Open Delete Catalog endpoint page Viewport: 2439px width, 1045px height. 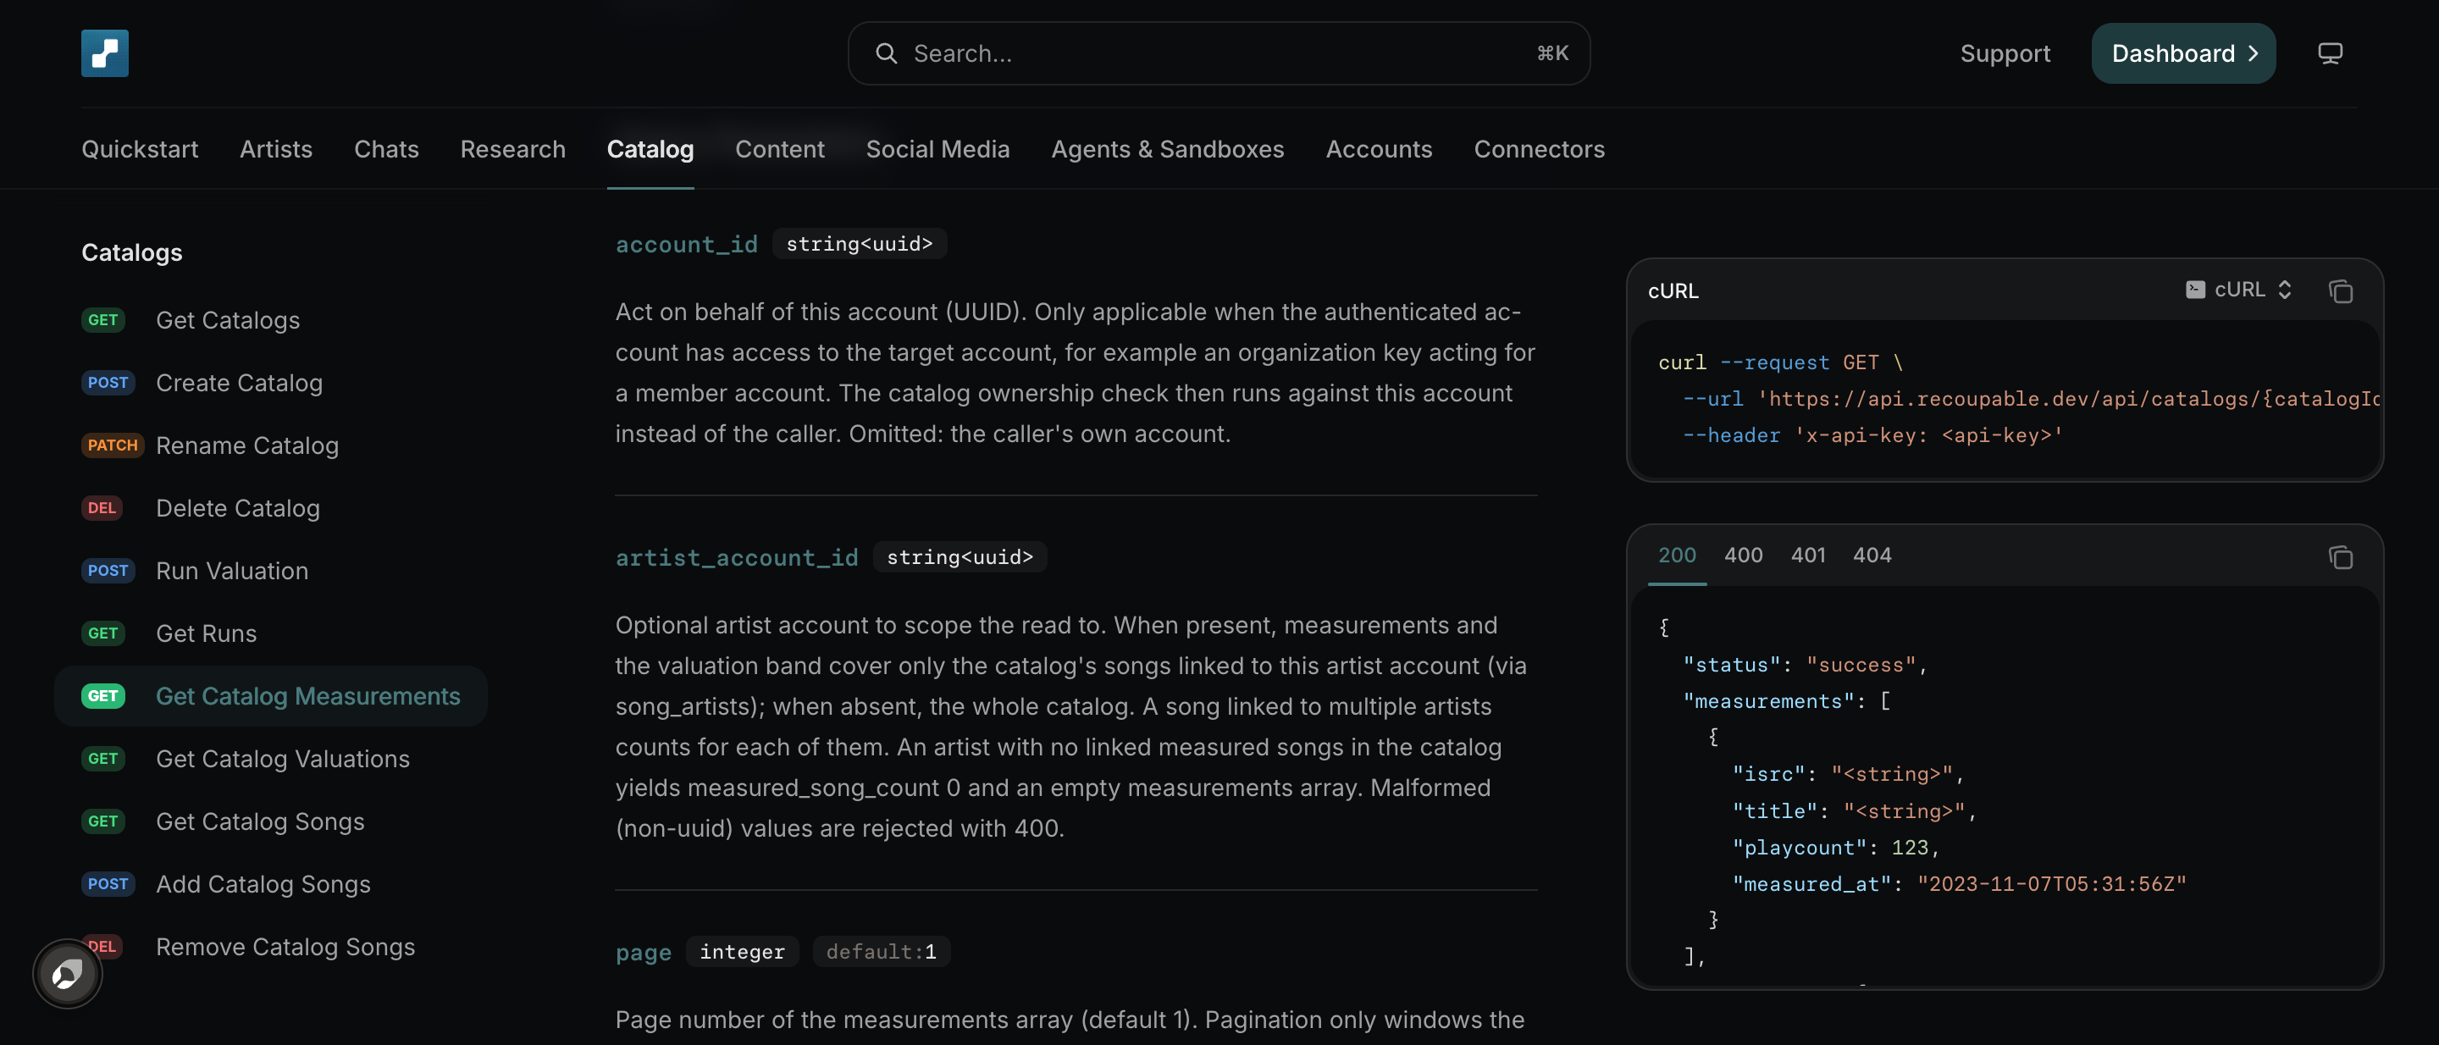tap(271, 508)
